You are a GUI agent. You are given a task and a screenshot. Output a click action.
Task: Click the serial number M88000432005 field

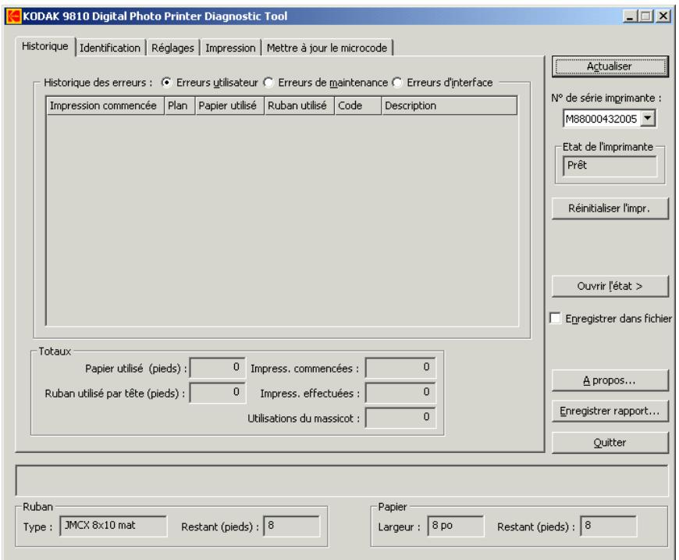tap(602, 119)
